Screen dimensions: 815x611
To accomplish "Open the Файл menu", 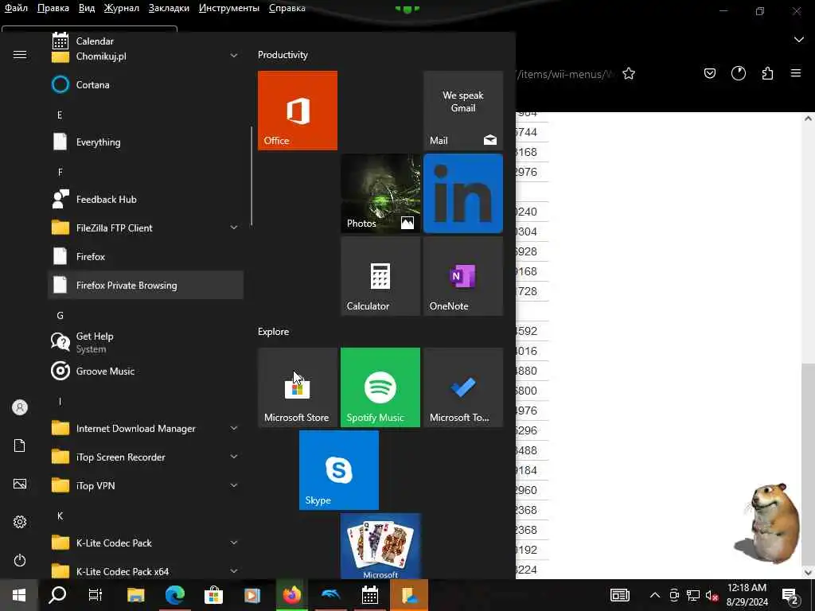I will [x=16, y=8].
